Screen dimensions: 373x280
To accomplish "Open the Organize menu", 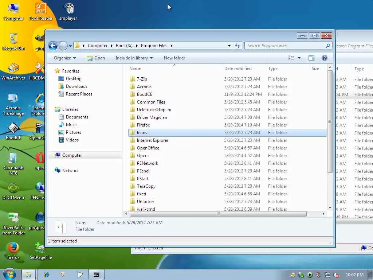I will pyautogui.click(x=65, y=58).
